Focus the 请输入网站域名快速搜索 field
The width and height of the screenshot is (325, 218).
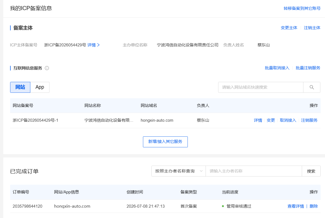261,87
